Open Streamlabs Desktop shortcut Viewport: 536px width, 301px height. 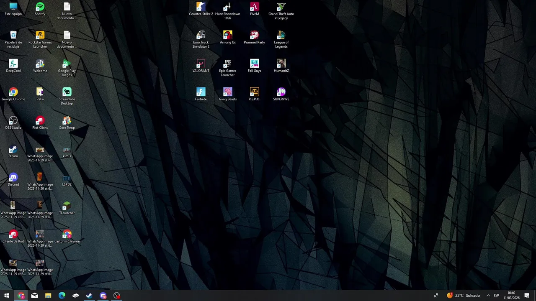point(67,96)
